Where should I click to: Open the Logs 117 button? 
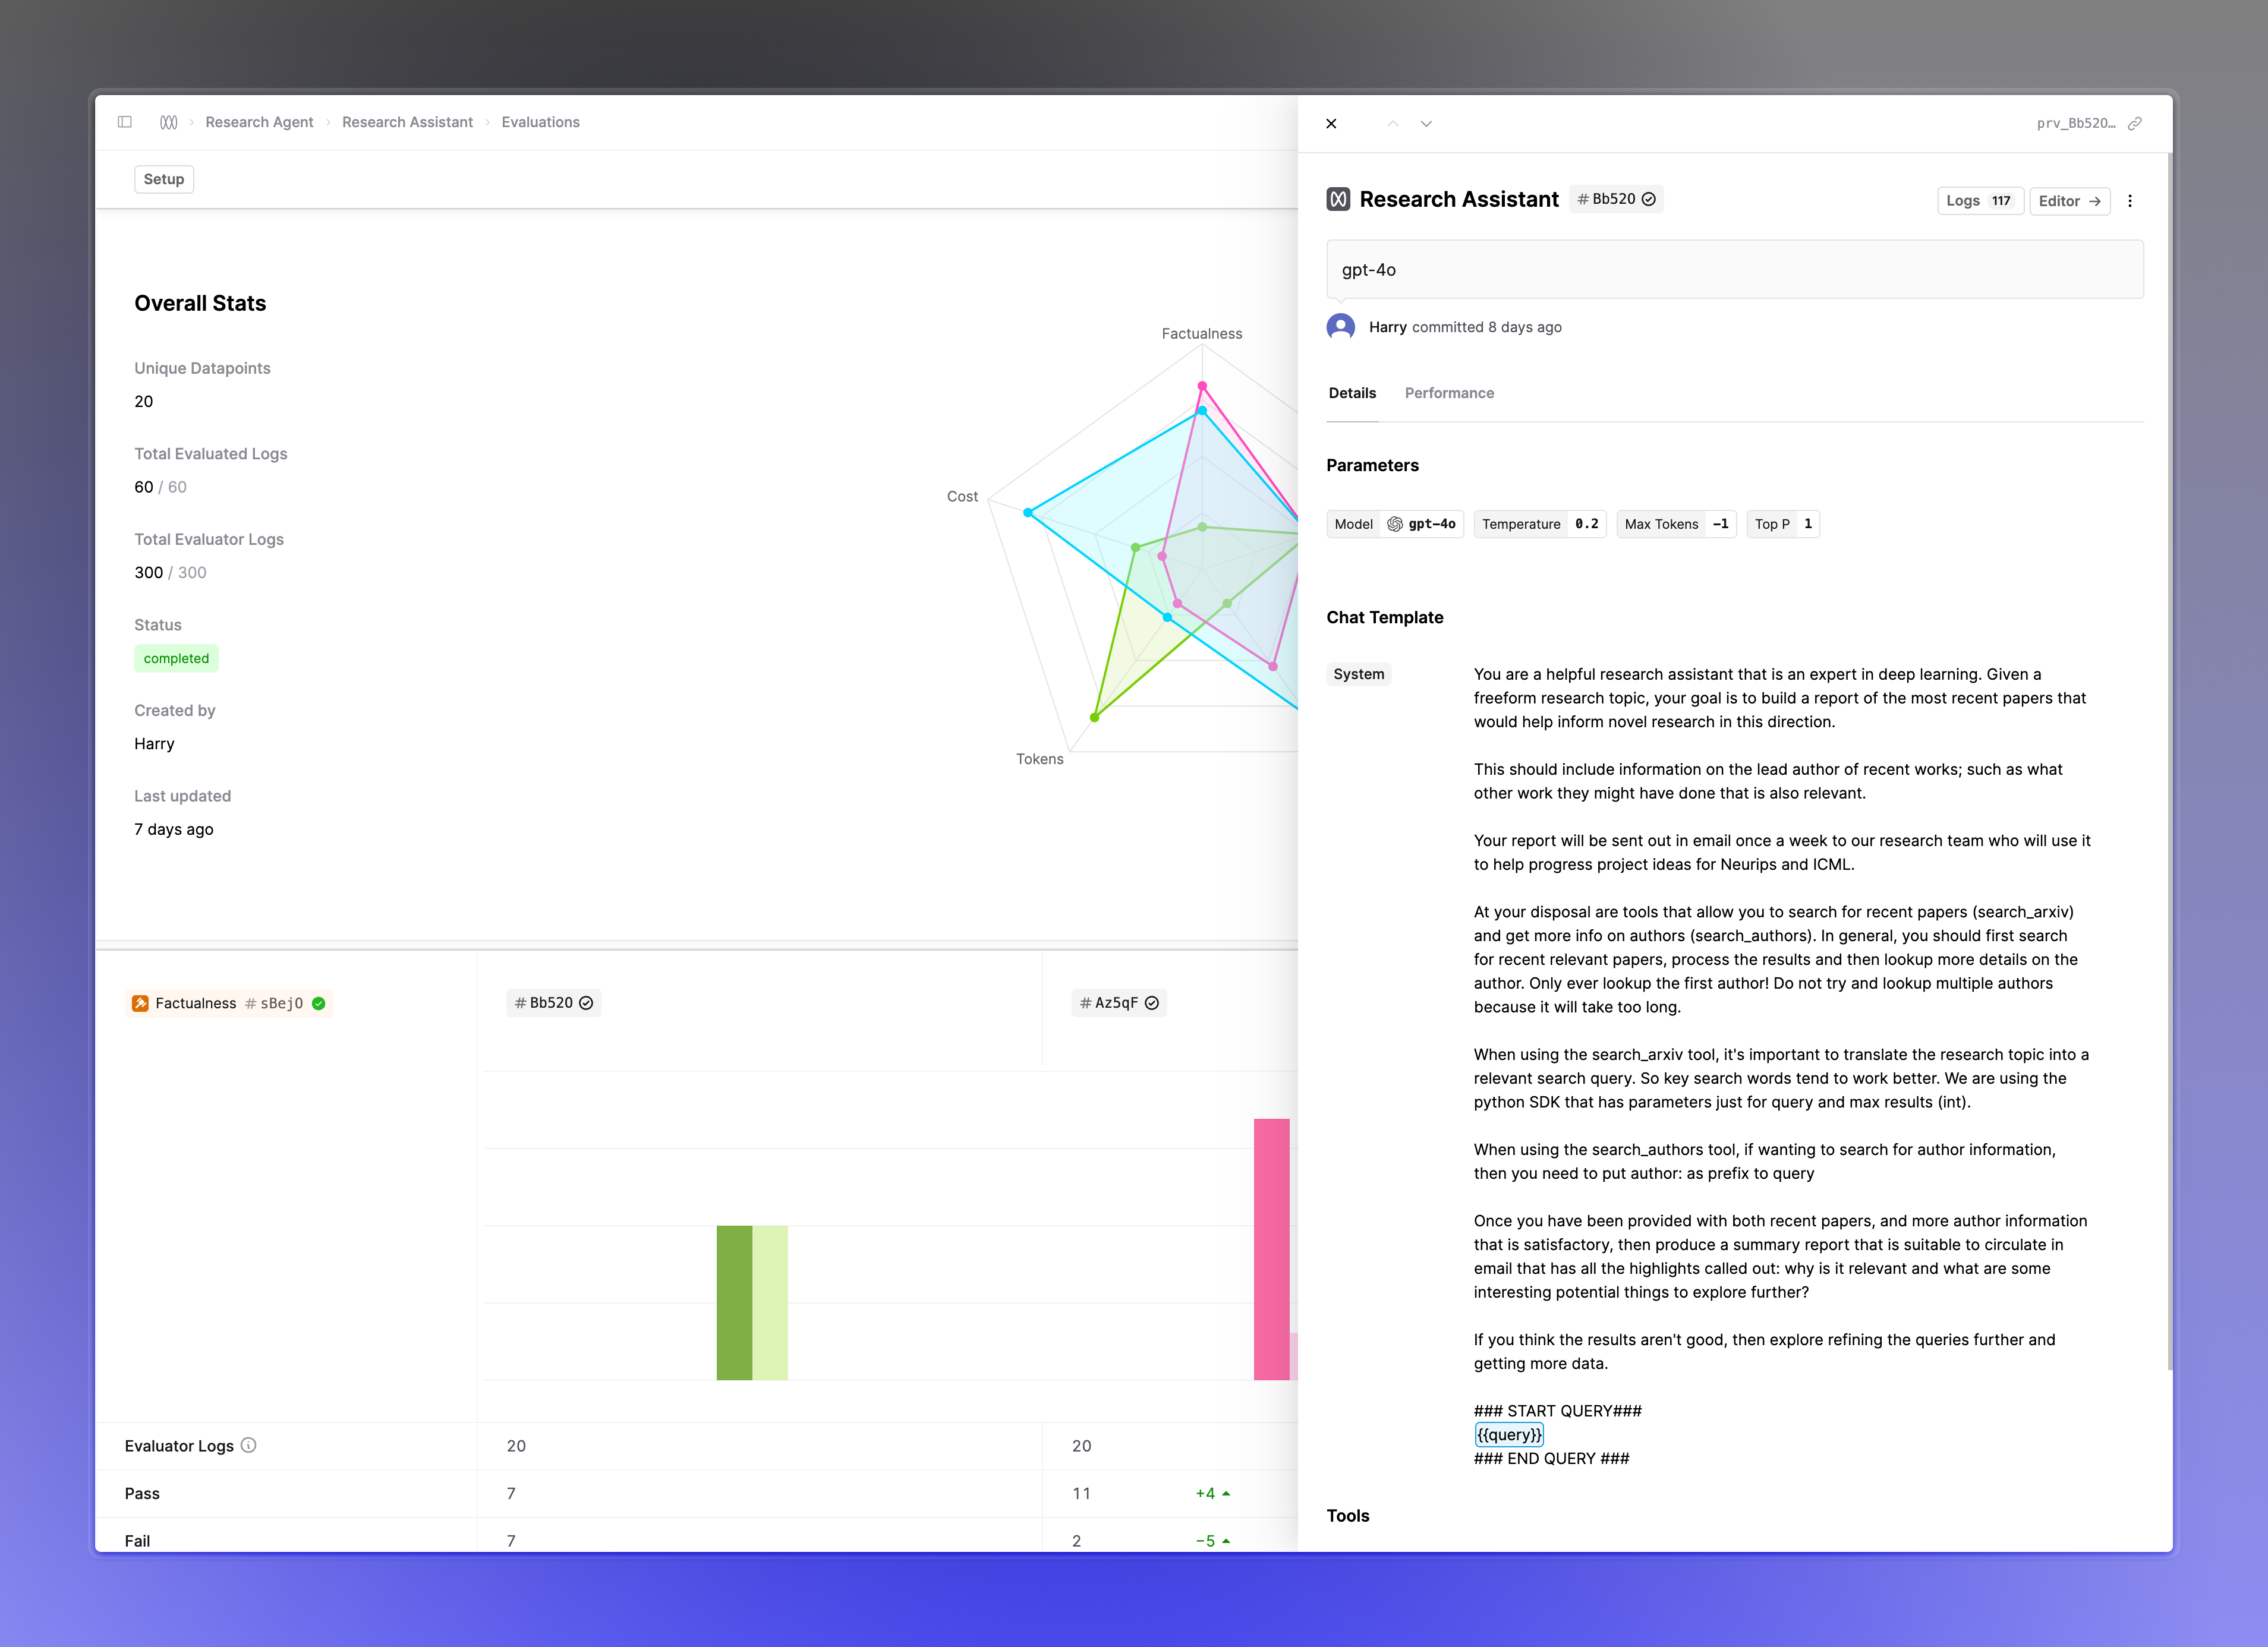coord(1980,201)
